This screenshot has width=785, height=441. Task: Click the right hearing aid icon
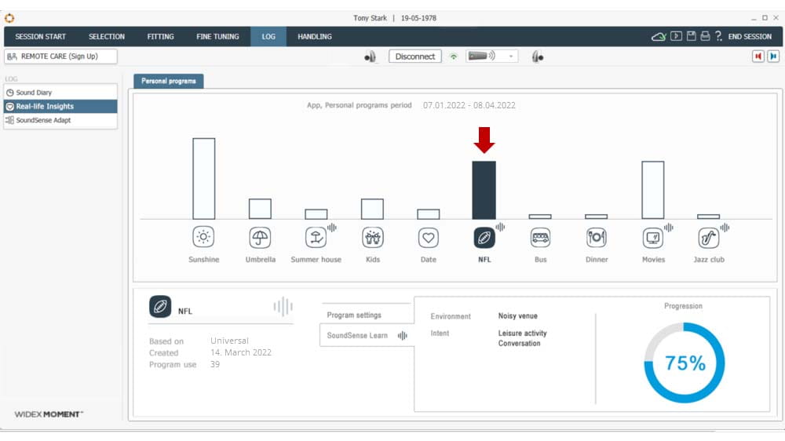(538, 57)
